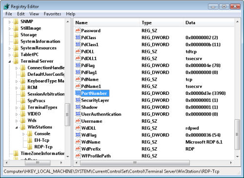The image size is (244, 178).
Task: Click the values pane scroll right arrow
Action: [x=231, y=162]
